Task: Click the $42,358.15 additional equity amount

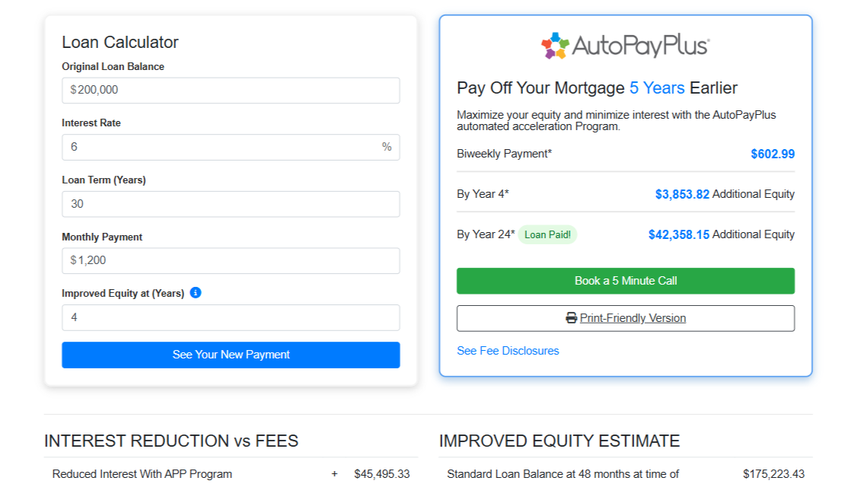Action: pyautogui.click(x=678, y=234)
